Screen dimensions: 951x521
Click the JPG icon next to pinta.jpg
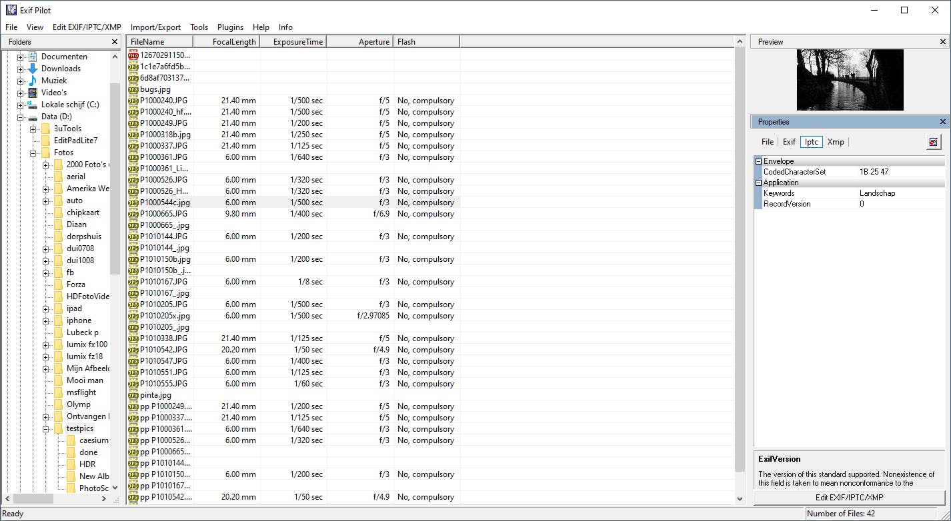click(x=133, y=395)
